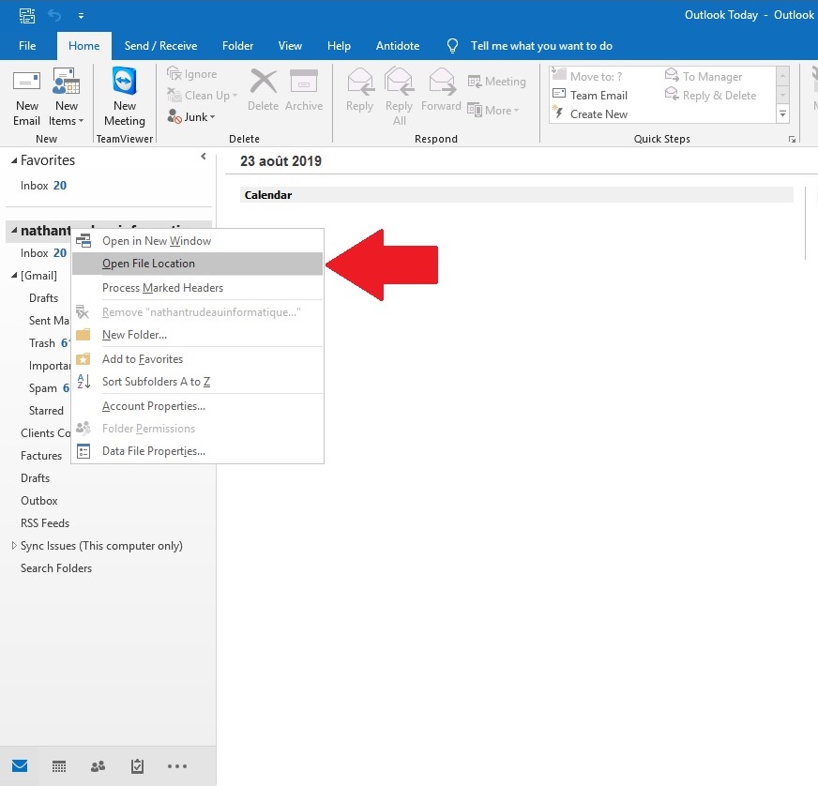Open Data File Properties...
This screenshot has width=818, height=786.
click(x=197, y=451)
